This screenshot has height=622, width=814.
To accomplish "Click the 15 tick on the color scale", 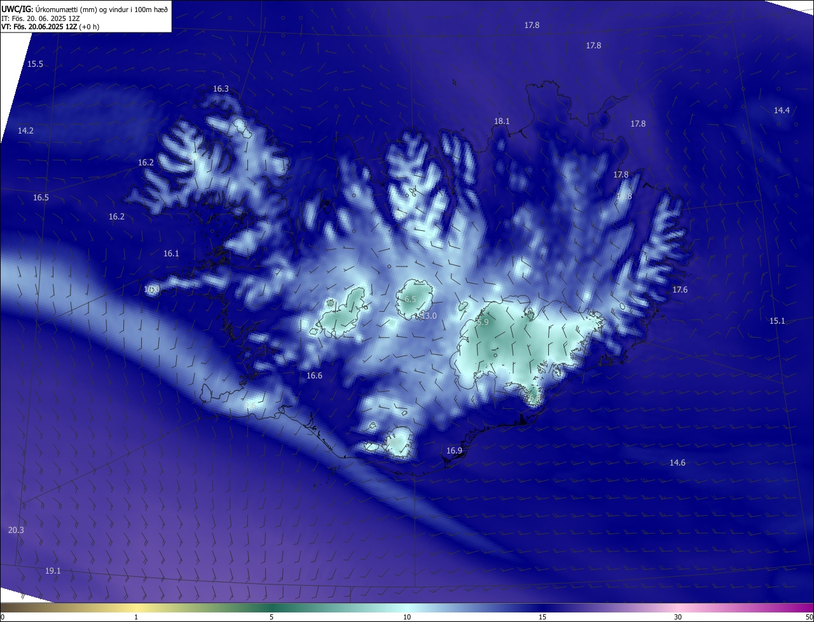I will (542, 617).
